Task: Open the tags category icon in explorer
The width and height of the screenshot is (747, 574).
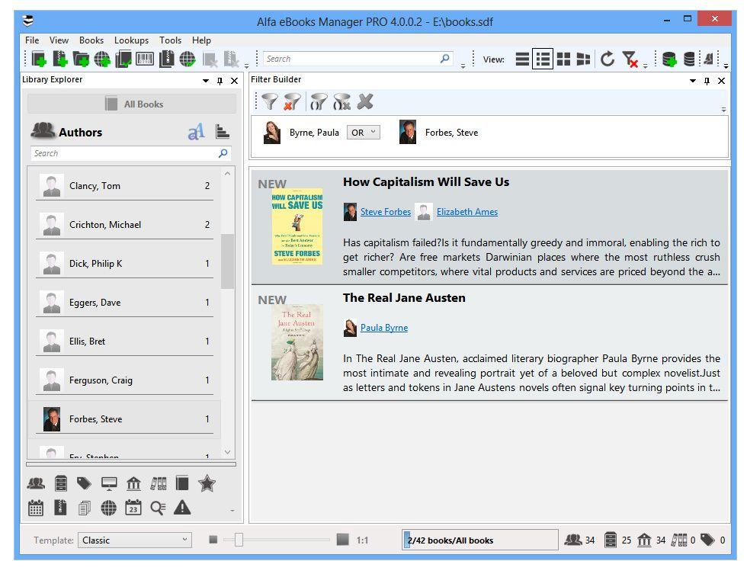Action: coord(85,483)
